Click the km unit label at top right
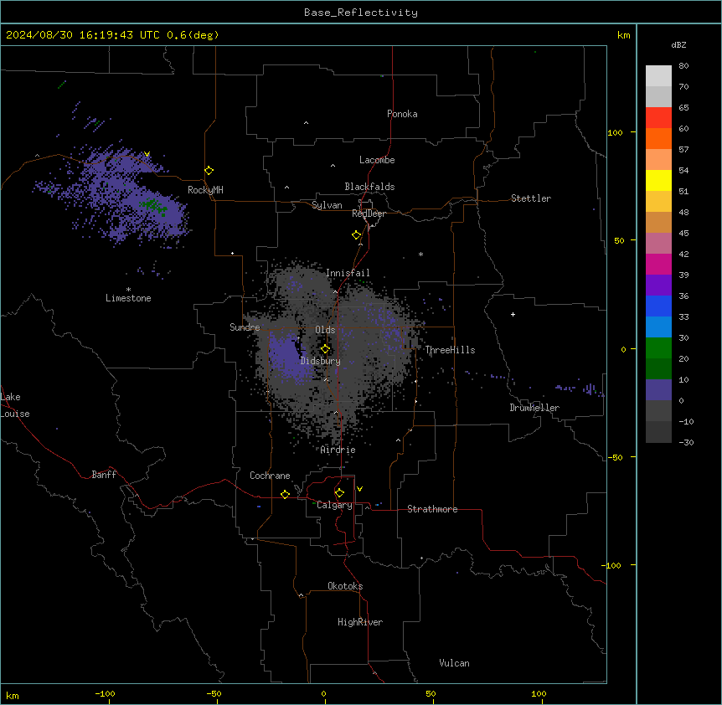 pos(623,35)
